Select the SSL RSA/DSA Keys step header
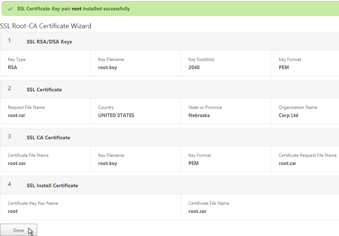The height and width of the screenshot is (236, 339). (x=49, y=42)
